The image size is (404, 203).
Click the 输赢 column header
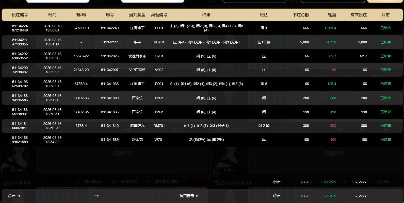[332, 15]
